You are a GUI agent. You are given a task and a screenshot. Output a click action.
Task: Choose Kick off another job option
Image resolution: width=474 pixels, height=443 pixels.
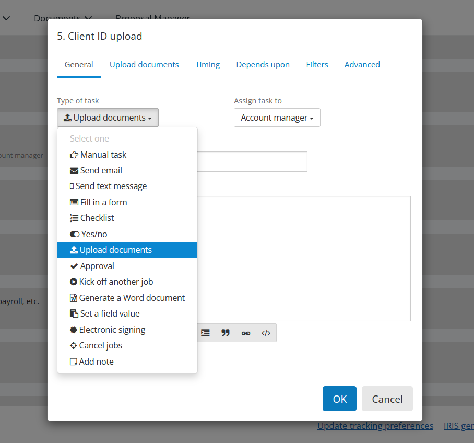[x=116, y=282]
